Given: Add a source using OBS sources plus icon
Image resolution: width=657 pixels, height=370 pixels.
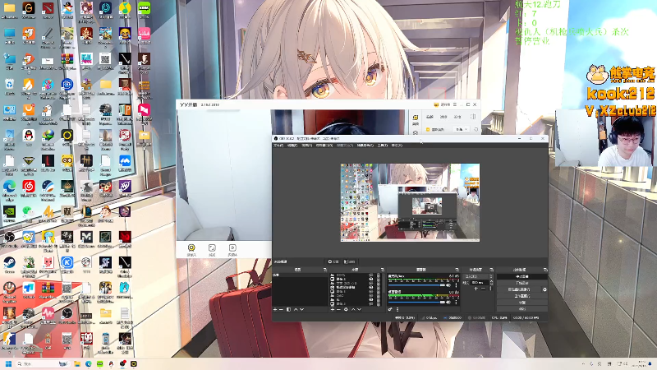Looking at the screenshot, I should pyautogui.click(x=333, y=309).
